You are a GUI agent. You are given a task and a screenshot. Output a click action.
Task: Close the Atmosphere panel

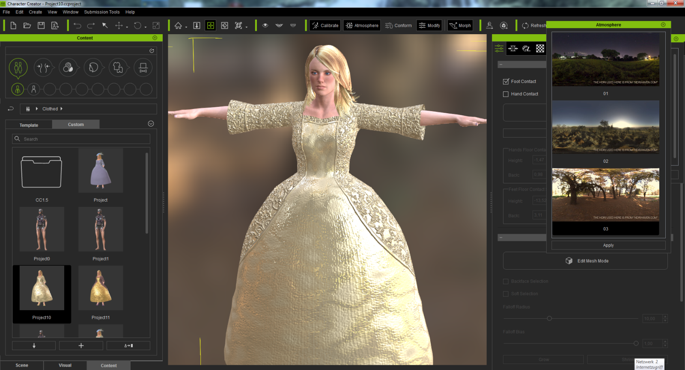coord(663,25)
